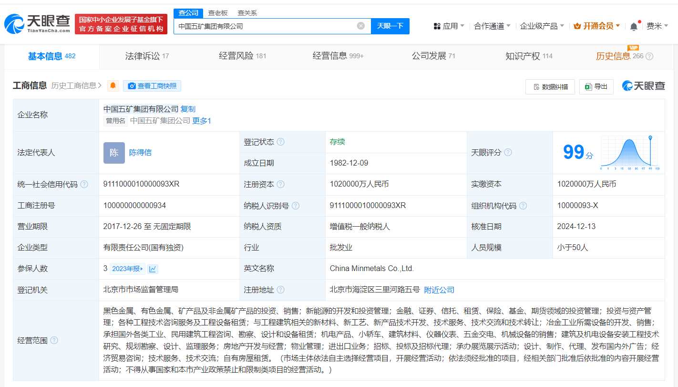The height and width of the screenshot is (387, 678).
Task: Expand the 企业级产品 menu
Action: point(542,26)
